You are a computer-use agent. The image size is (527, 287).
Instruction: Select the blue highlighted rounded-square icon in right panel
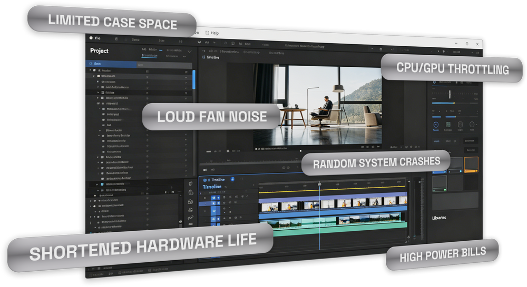click(x=436, y=125)
